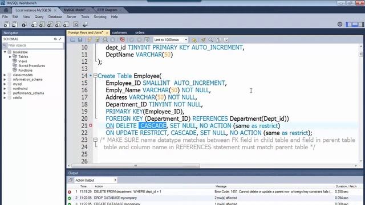Create a new stored procedure toolbar icon

tap(58, 24)
